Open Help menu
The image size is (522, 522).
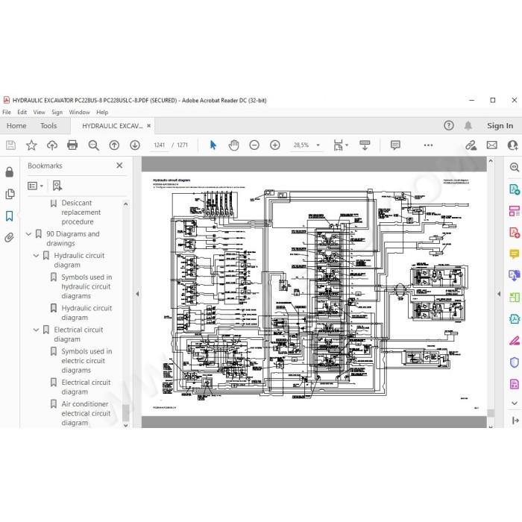(x=102, y=112)
